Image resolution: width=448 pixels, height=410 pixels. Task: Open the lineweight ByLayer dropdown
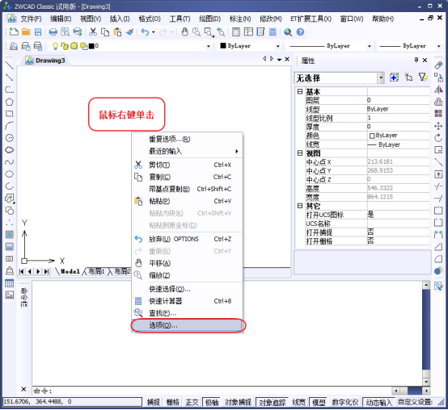click(439, 46)
